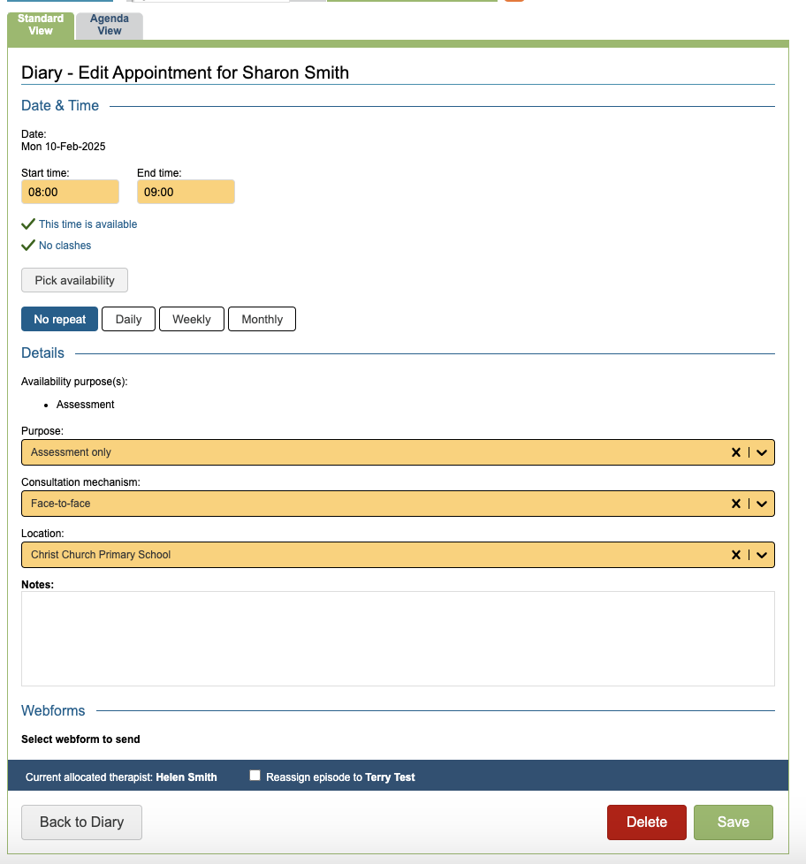Tick the Reassign episode to Terry Test checkbox

(255, 776)
